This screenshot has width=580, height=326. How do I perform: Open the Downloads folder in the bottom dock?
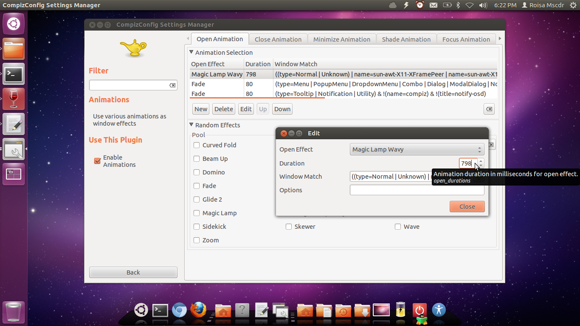coord(362,311)
